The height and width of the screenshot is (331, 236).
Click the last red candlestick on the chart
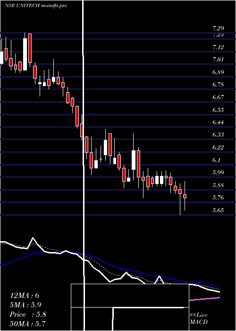pyautogui.click(x=185, y=196)
